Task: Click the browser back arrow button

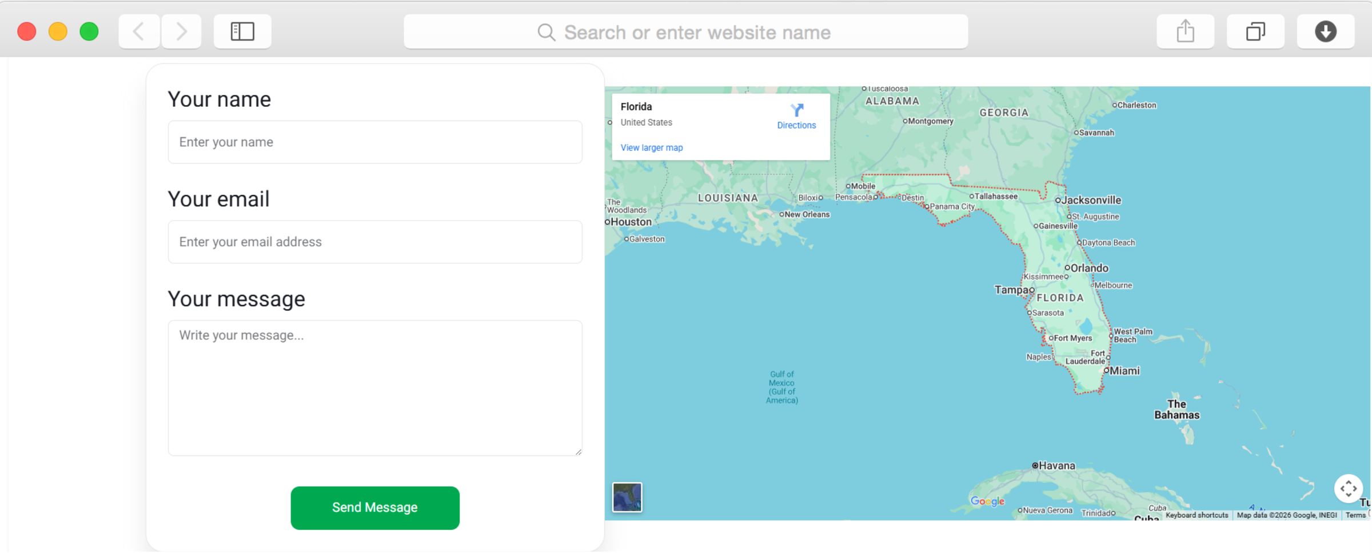Action: tap(139, 31)
